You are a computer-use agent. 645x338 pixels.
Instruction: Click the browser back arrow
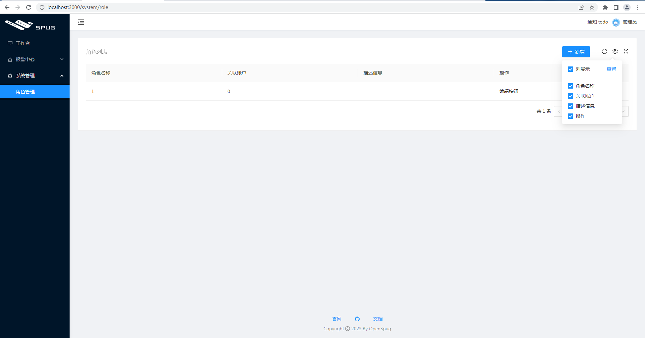(7, 7)
